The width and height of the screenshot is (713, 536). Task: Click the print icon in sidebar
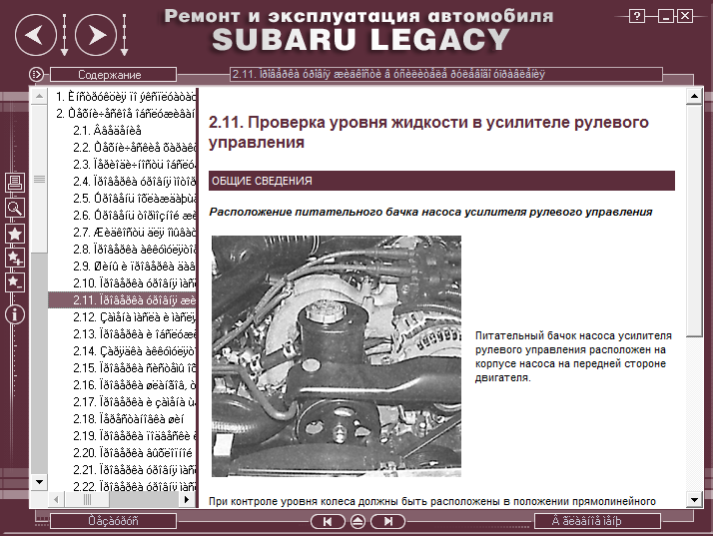point(15,183)
